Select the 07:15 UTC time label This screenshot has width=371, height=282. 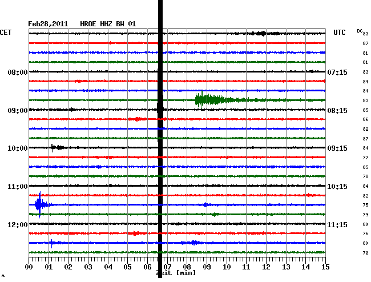pos(337,72)
